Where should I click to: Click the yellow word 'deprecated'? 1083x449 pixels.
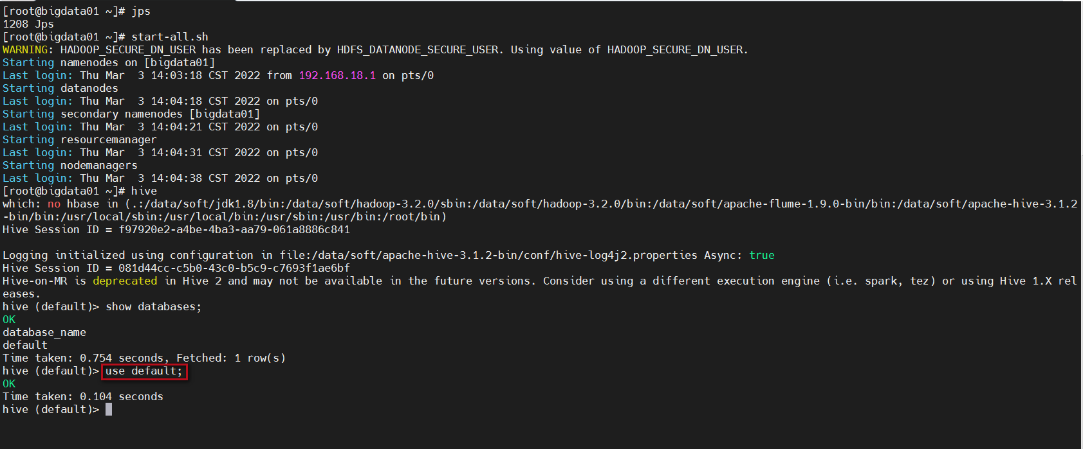[x=125, y=281]
